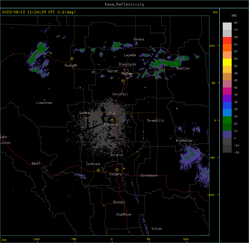Screen dimensions: 249x243
Task: Click the yellow v marker northwest of RockyMH
Action: 51,53
